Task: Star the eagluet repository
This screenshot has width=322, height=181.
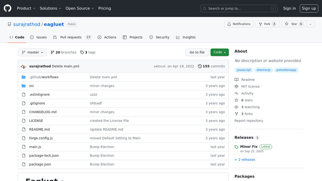Action: (291, 24)
